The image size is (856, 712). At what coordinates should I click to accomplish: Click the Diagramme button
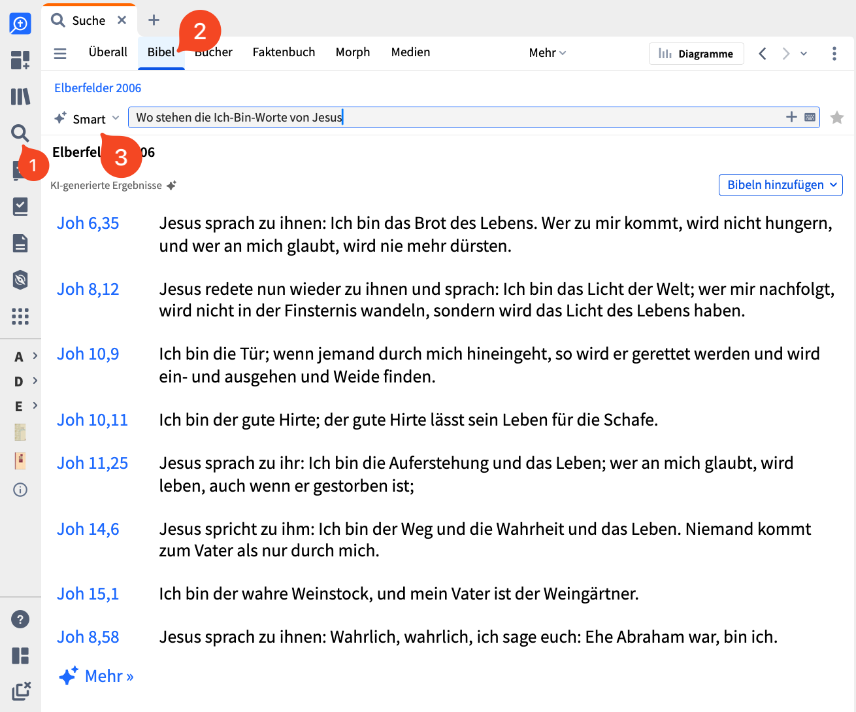click(x=697, y=54)
